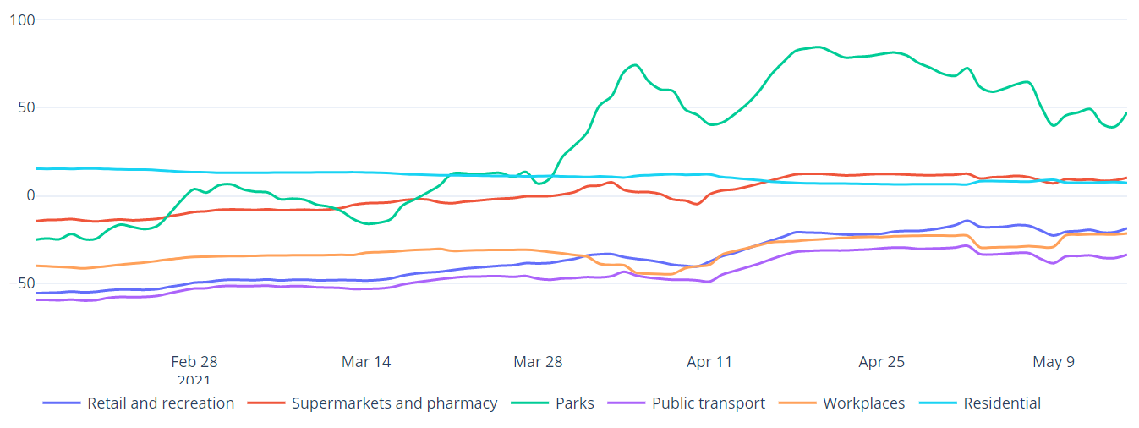The width and height of the screenshot is (1139, 428).
Task: Click the orange Workplaces legend line swatch
Action: [797, 403]
